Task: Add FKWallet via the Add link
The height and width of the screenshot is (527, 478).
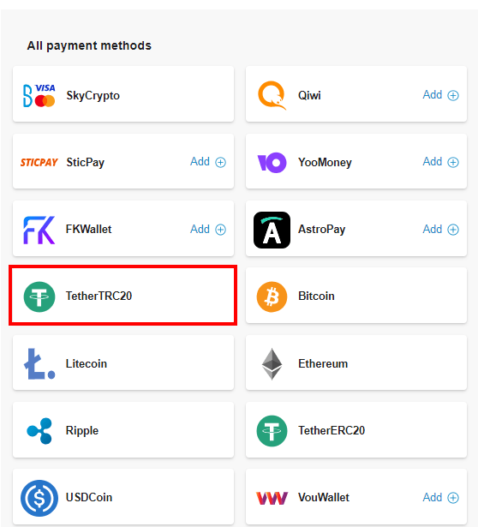Action: [x=200, y=229]
